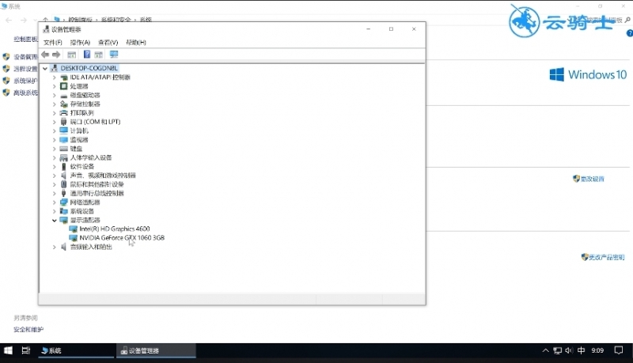The height and width of the screenshot is (363, 633).
Task: Open the 查看(V) menu
Action: (108, 43)
